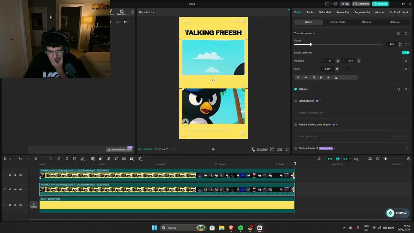This screenshot has height=233, width=414.
Task: Zoom out the timeline
Action: point(377,159)
